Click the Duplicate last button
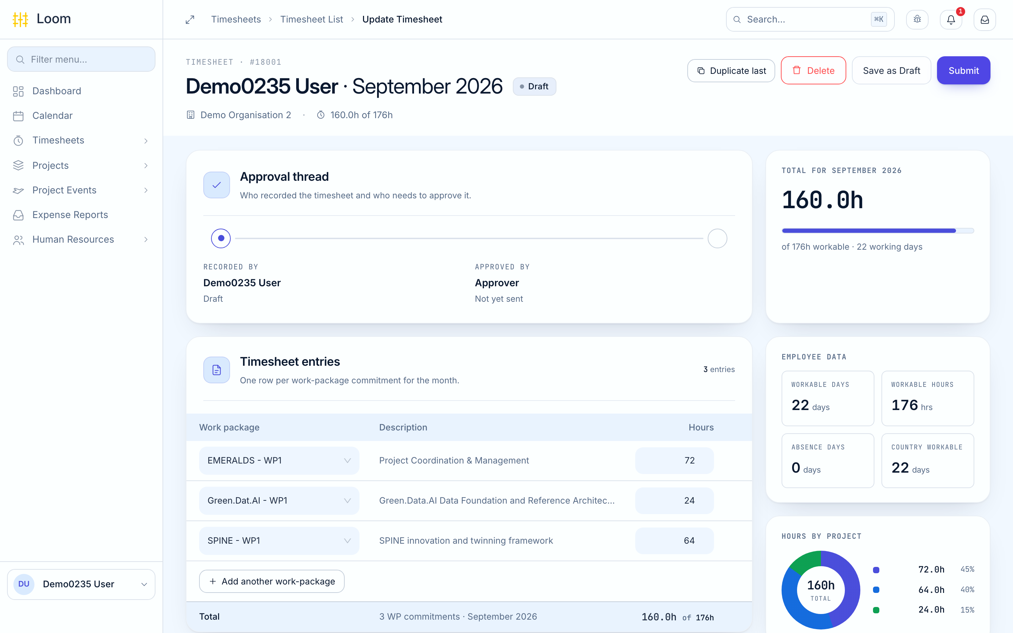 click(731, 70)
